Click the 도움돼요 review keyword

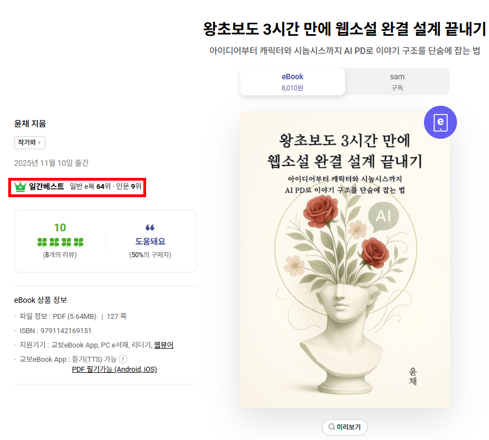pyautogui.click(x=150, y=241)
